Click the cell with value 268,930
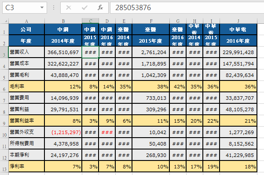The width and height of the screenshot is (264, 175). 150,155
